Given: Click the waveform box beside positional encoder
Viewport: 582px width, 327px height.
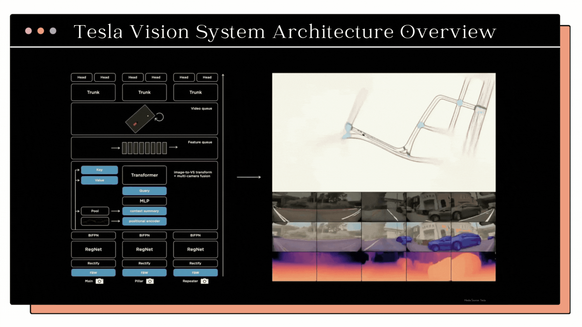Looking at the screenshot, I should click(95, 221).
